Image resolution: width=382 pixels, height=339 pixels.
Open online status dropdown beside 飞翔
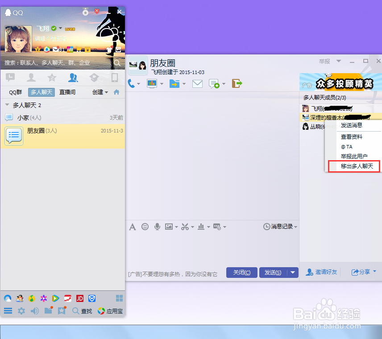pos(60,28)
